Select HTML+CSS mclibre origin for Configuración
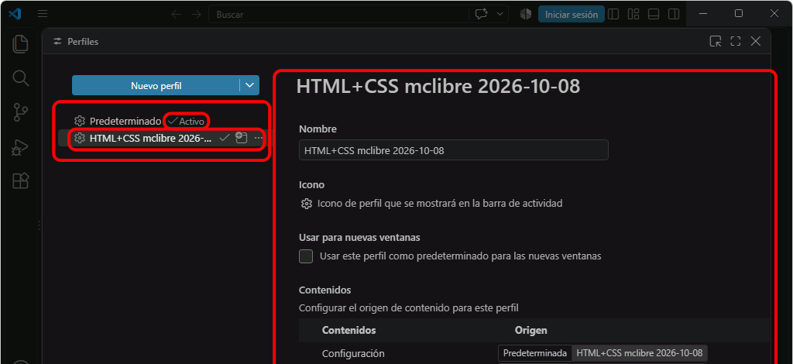Viewport: 793px width, 364px height. pos(639,353)
